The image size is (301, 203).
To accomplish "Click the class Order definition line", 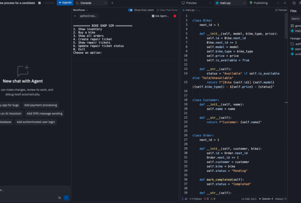I will click(203, 135).
